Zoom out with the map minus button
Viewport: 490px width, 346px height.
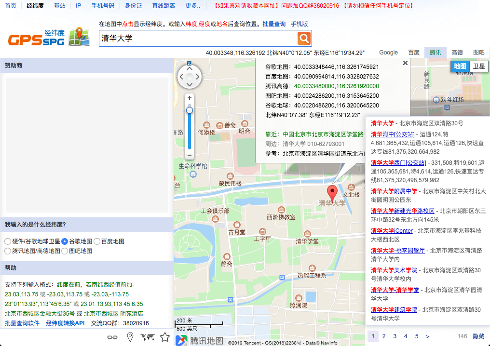point(190,155)
